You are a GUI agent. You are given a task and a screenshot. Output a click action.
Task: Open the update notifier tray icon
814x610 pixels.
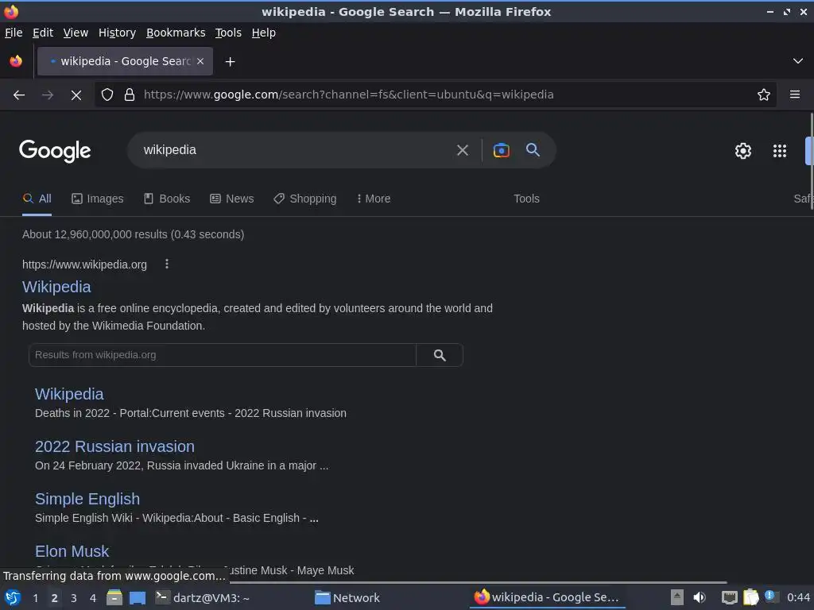[x=771, y=596]
